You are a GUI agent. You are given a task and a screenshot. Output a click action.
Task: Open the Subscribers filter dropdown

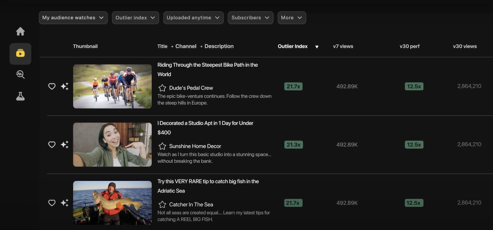click(x=250, y=18)
